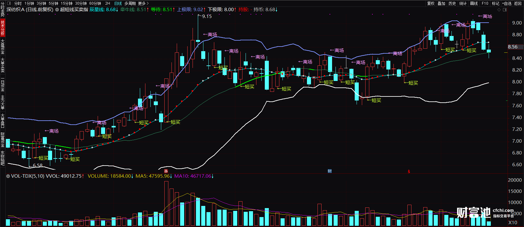Click 持币: 8.68 indicator value
Screen dimensions: 524x227
coord(265,10)
